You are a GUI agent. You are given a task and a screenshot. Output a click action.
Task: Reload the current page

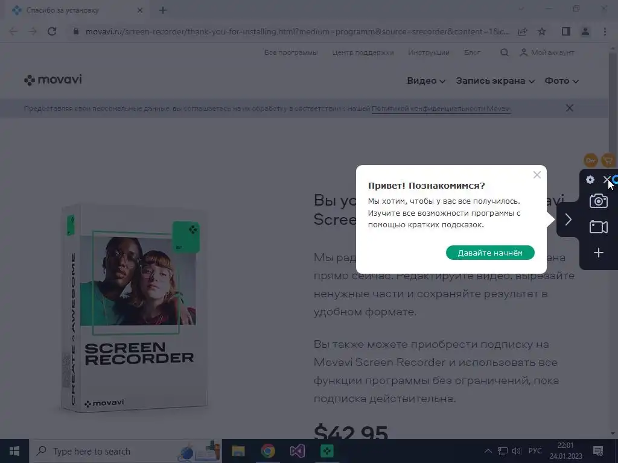(x=52, y=31)
